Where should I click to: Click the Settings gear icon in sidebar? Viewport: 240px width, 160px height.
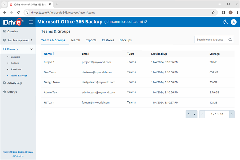(5, 92)
